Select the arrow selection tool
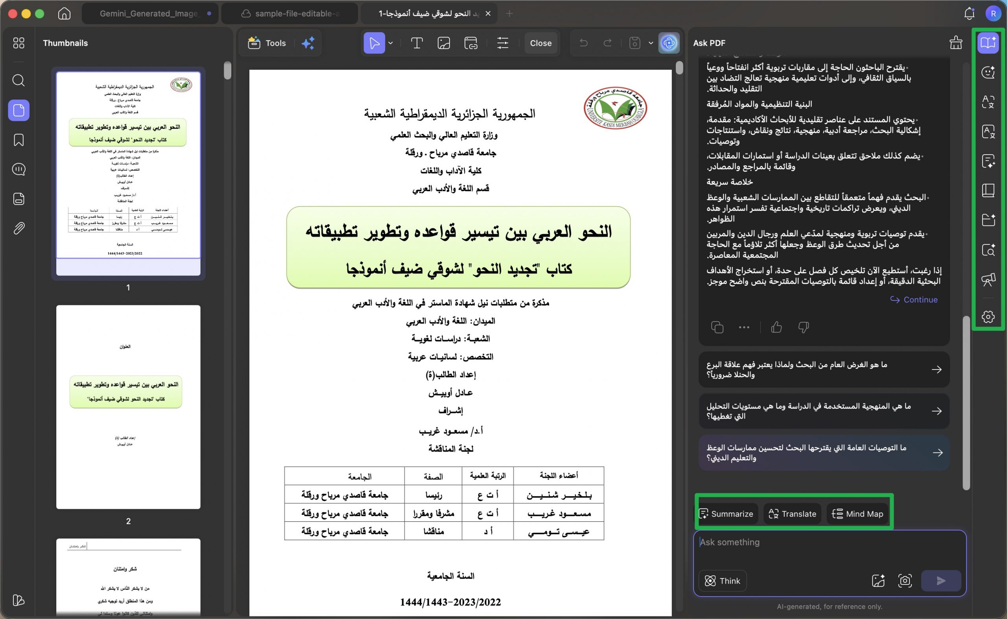 pos(374,43)
